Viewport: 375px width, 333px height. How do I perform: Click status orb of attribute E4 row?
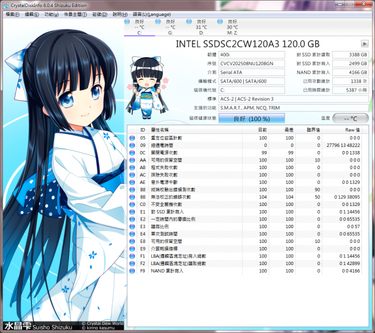click(x=132, y=234)
